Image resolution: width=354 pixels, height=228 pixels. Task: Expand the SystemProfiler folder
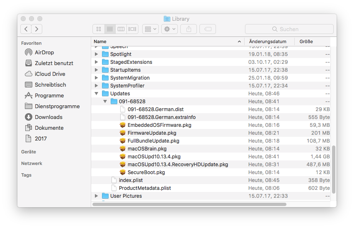tap(97, 86)
